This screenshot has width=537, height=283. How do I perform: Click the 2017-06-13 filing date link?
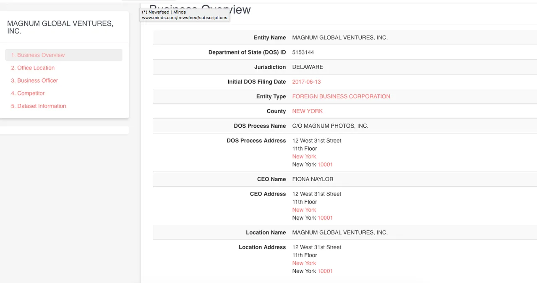307,82
